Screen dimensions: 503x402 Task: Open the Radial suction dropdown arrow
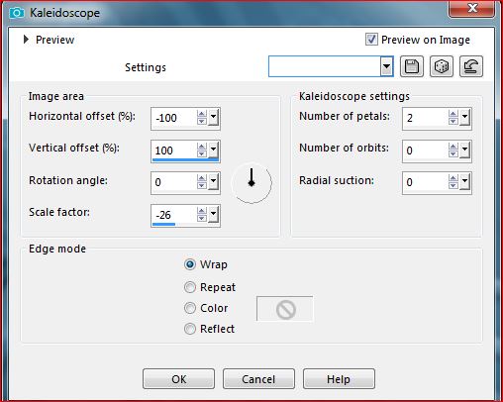(x=464, y=182)
